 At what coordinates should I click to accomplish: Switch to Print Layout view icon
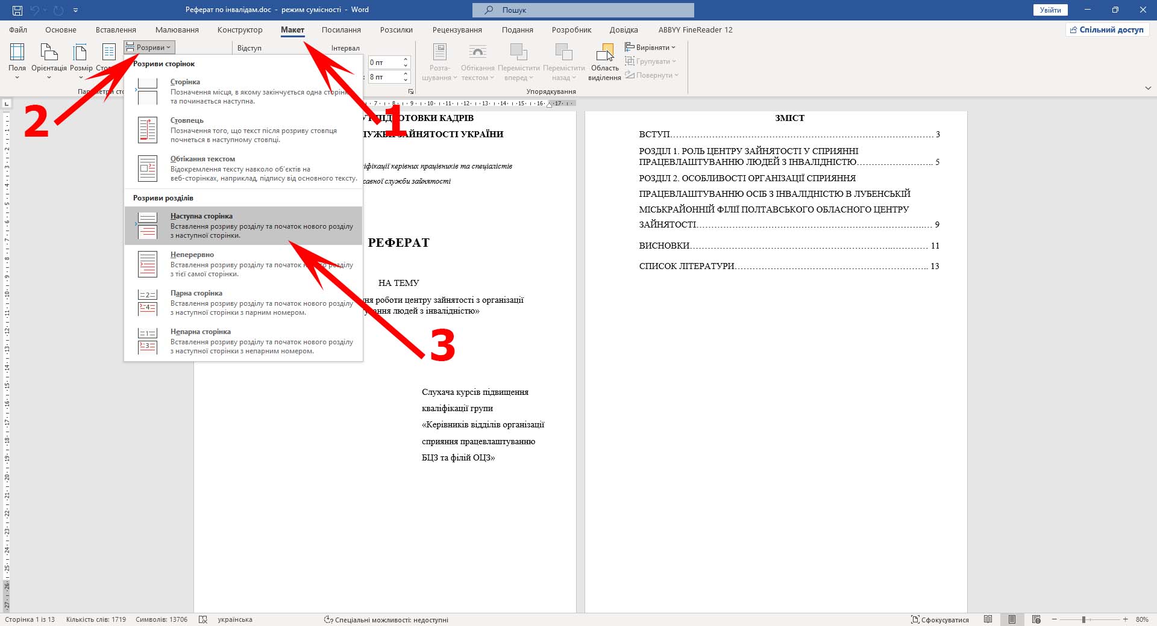pyautogui.click(x=1012, y=619)
